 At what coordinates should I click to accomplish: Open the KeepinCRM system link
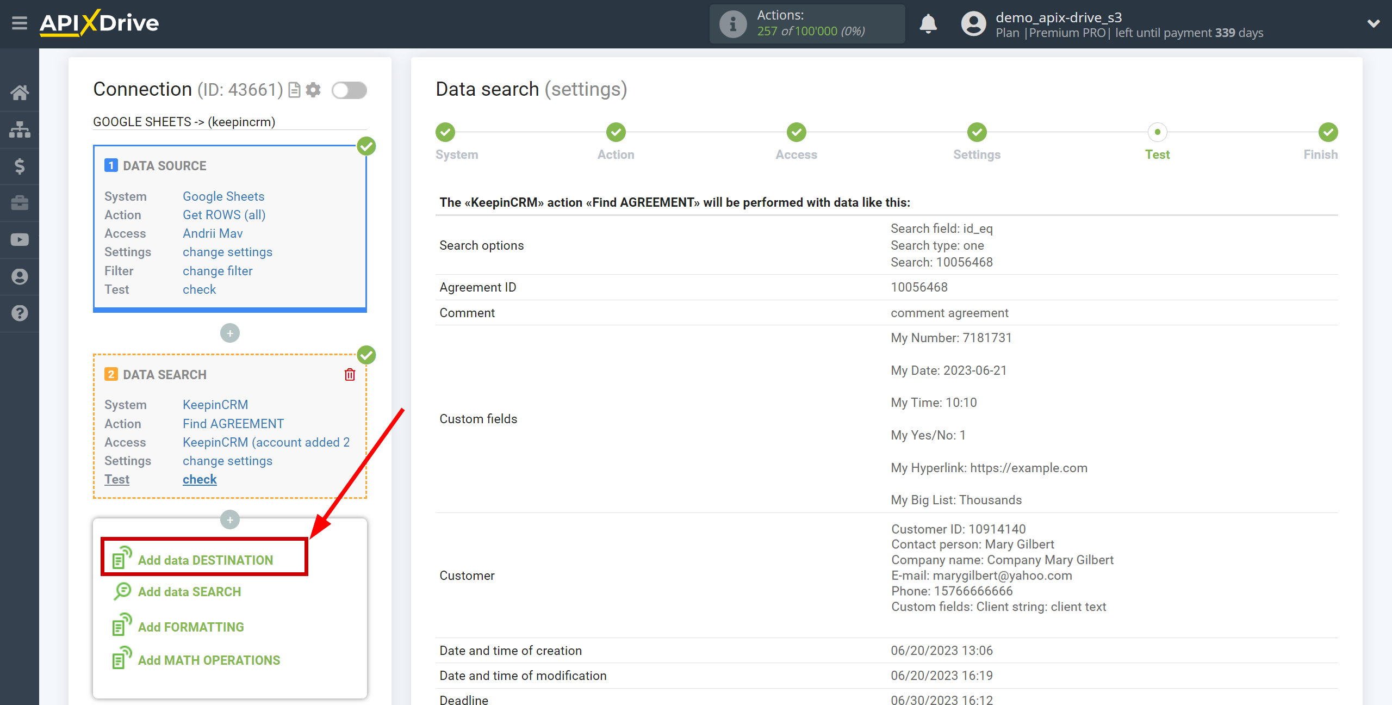point(215,405)
